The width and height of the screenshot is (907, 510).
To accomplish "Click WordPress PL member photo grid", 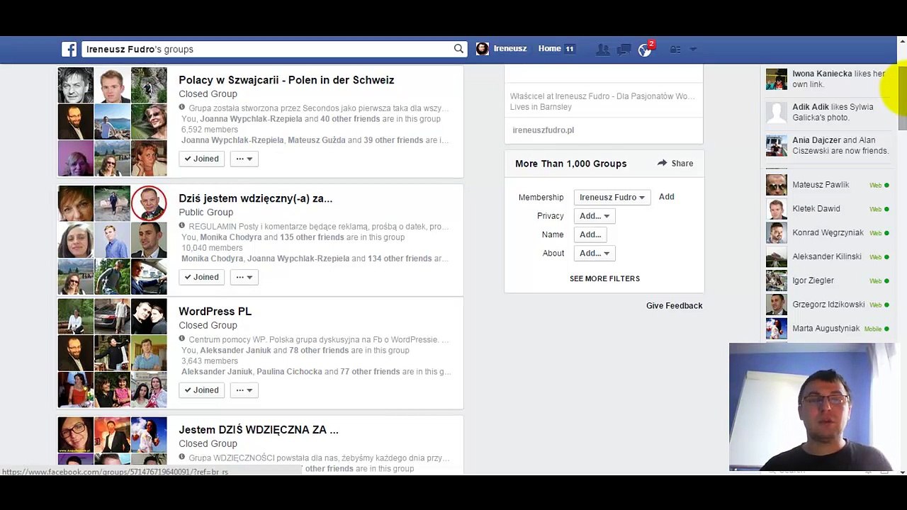I will click(x=112, y=353).
